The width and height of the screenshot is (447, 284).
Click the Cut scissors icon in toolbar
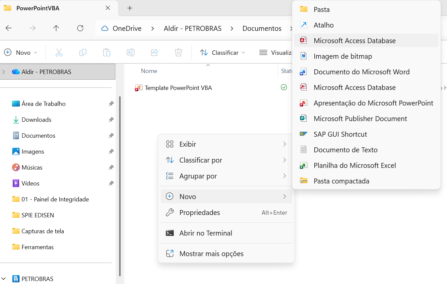[59, 52]
